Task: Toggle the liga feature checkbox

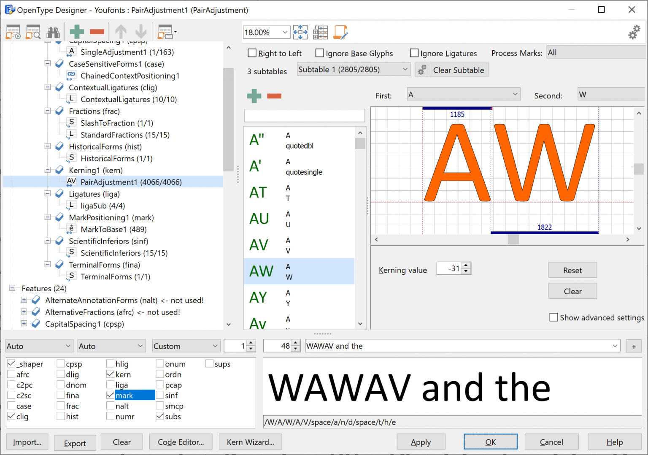Action: click(111, 385)
